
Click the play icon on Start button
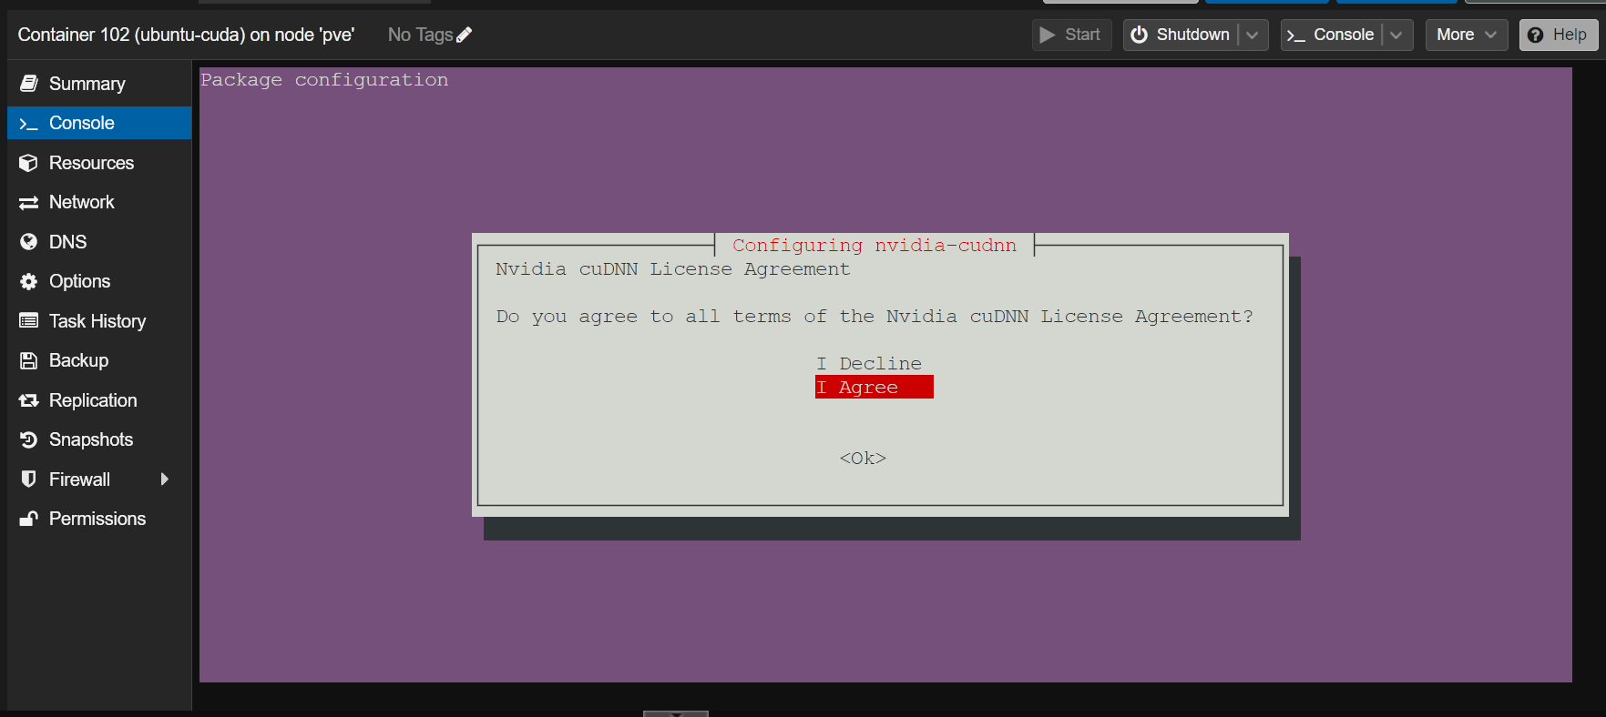(1048, 35)
